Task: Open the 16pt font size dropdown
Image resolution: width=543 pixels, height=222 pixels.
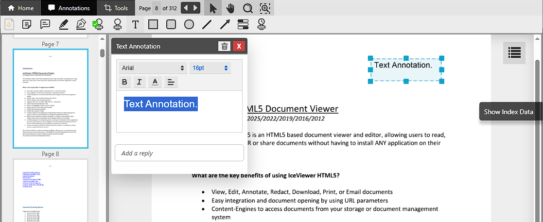Action: tap(210, 68)
